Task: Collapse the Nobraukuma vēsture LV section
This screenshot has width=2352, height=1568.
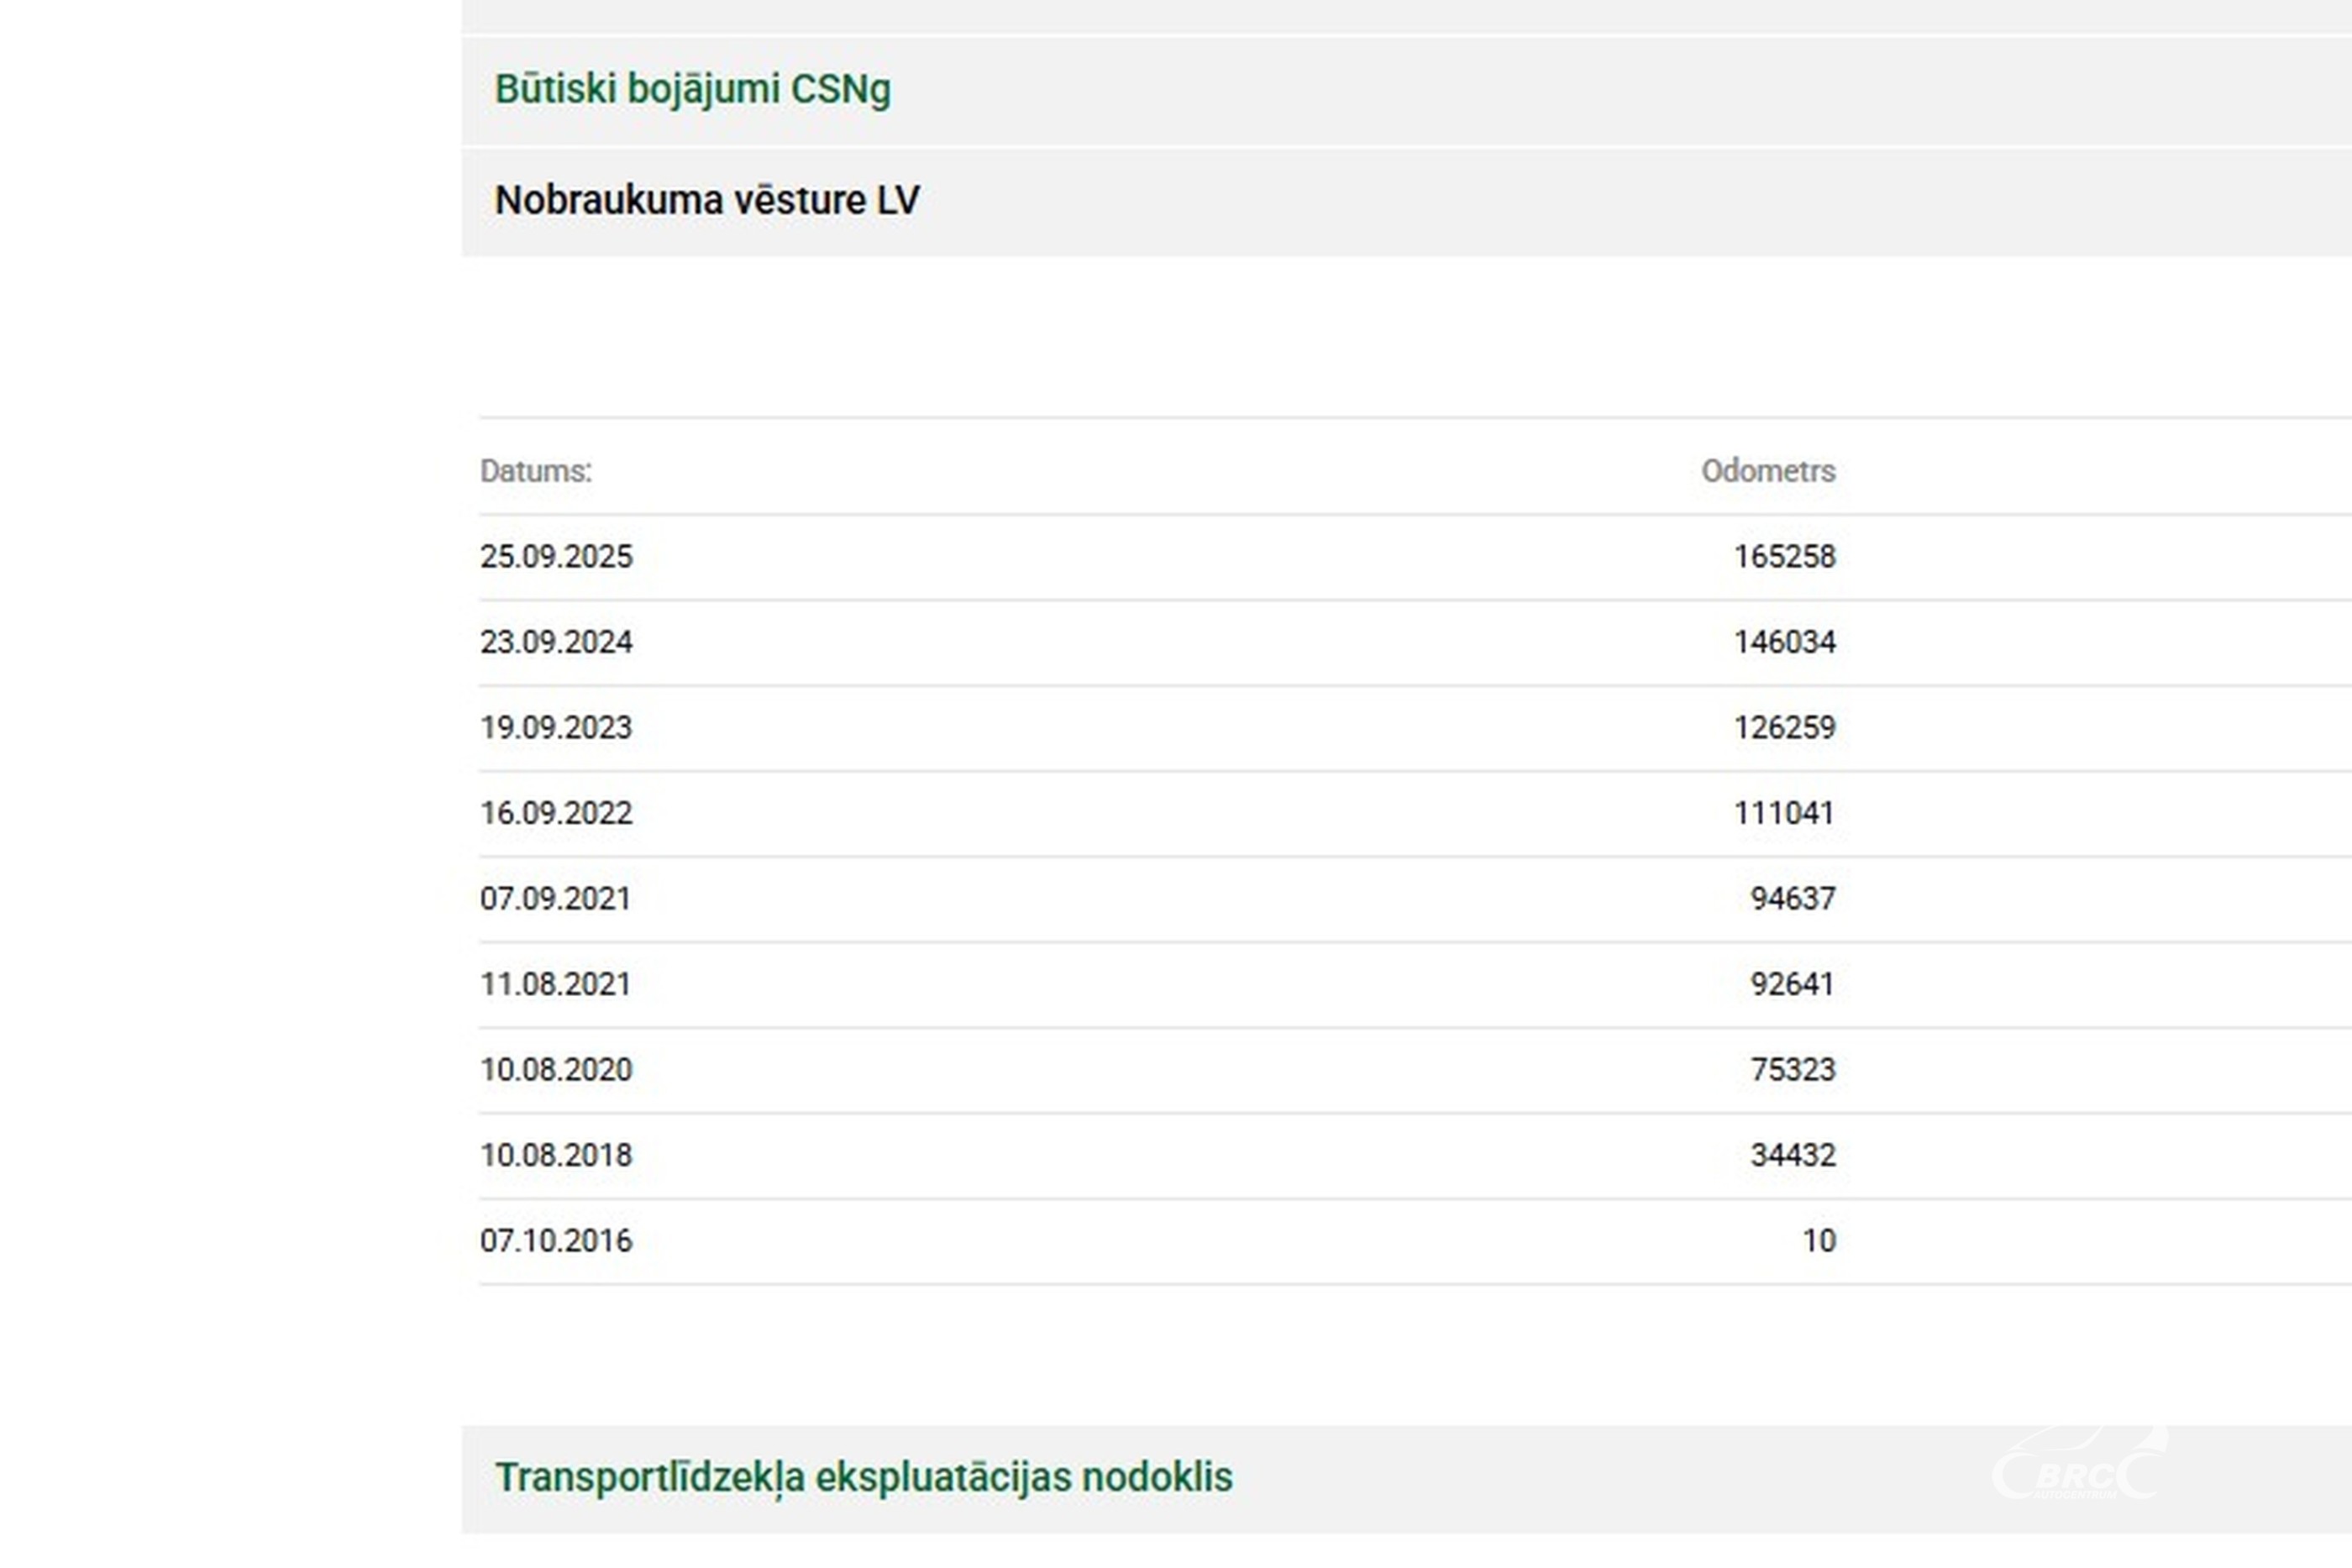Action: coord(706,200)
